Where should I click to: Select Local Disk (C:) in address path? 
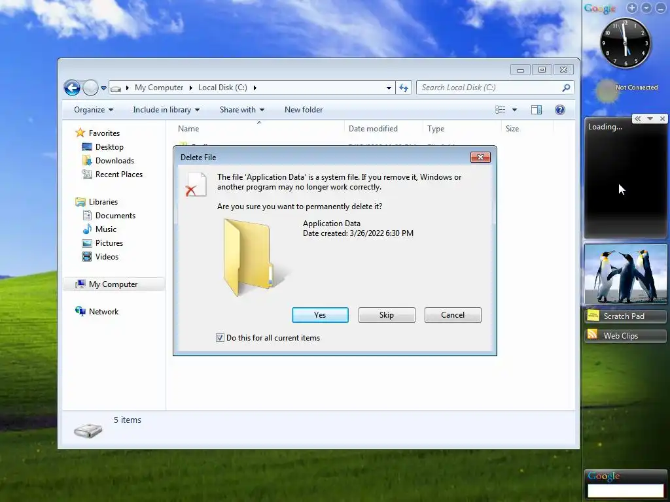click(222, 88)
